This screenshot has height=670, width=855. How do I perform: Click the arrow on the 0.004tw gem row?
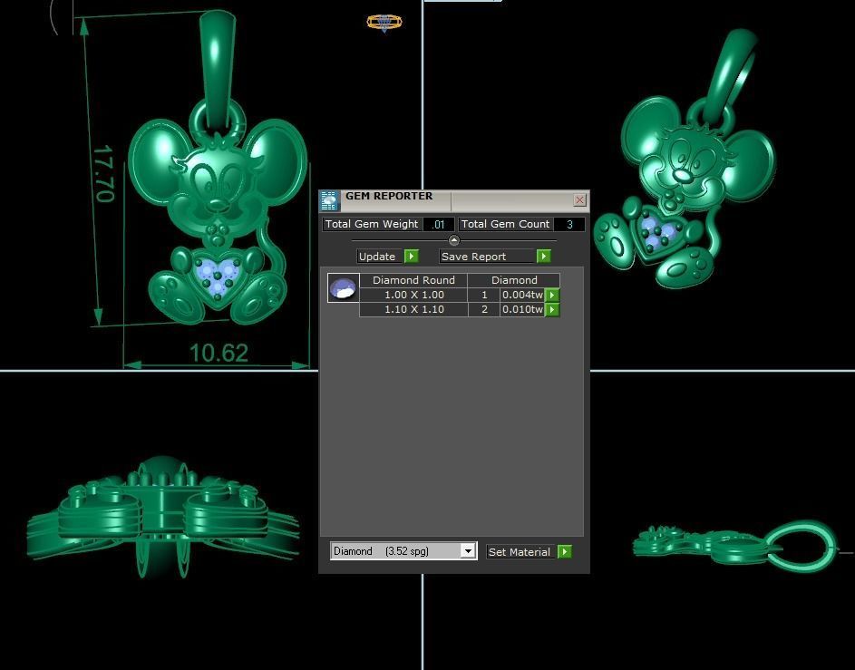point(551,295)
